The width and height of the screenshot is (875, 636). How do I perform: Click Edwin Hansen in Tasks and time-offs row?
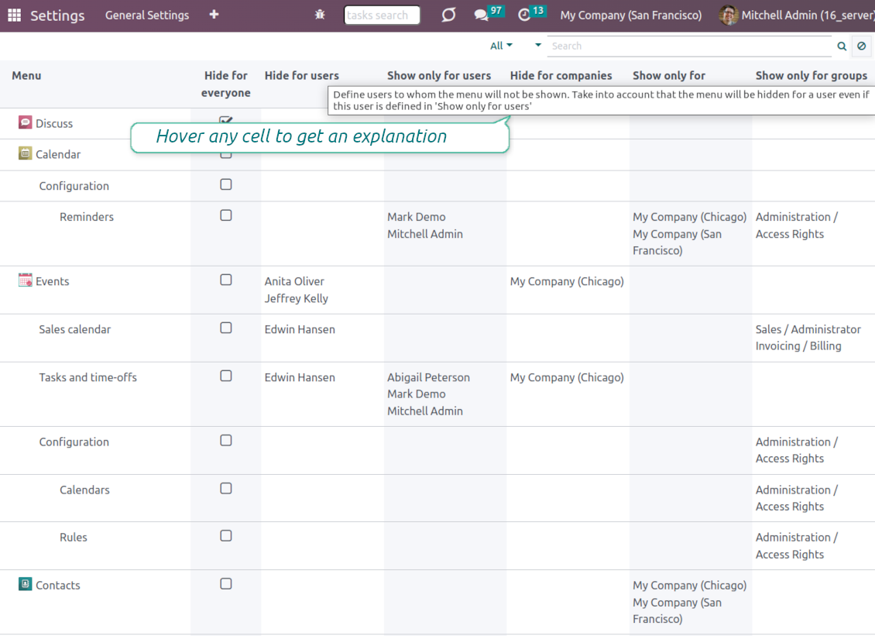(x=300, y=377)
